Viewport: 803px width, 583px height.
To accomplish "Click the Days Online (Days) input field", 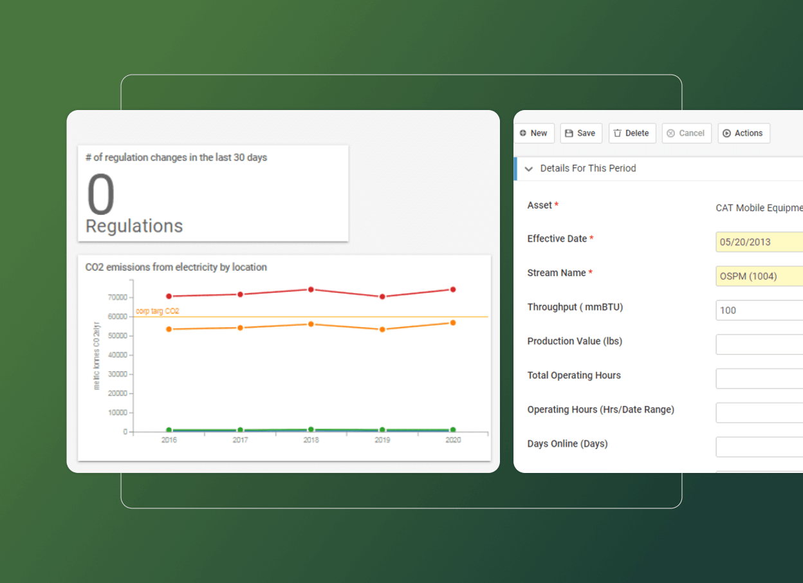I will [759, 447].
